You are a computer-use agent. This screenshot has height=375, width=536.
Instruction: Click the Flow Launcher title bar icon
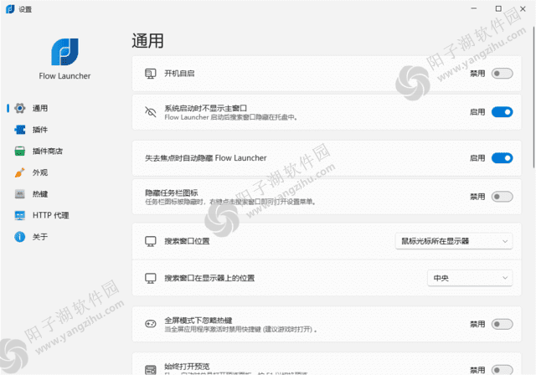point(10,9)
